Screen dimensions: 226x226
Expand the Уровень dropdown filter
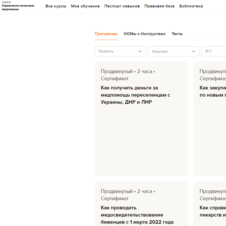pyautogui.click(x=120, y=51)
